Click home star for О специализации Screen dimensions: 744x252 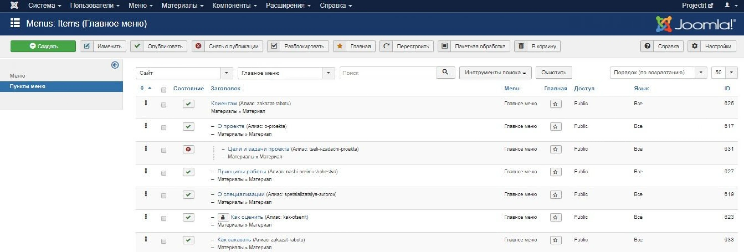(555, 195)
